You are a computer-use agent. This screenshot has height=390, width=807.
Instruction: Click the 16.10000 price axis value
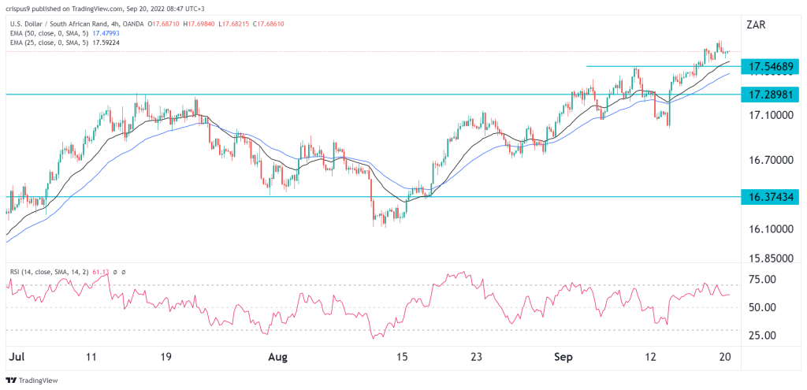point(771,228)
